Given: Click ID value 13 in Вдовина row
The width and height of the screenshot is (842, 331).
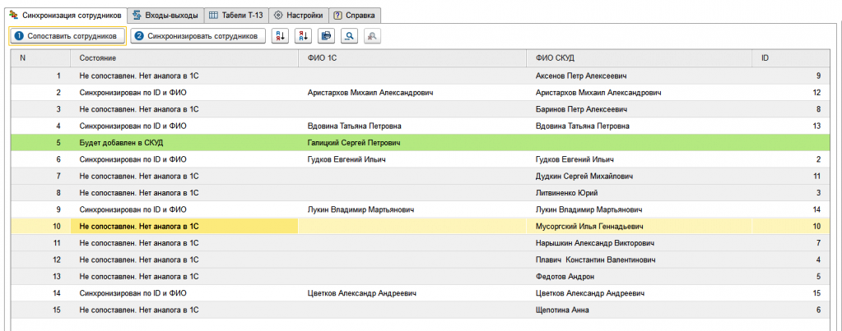Looking at the screenshot, I should click(816, 126).
